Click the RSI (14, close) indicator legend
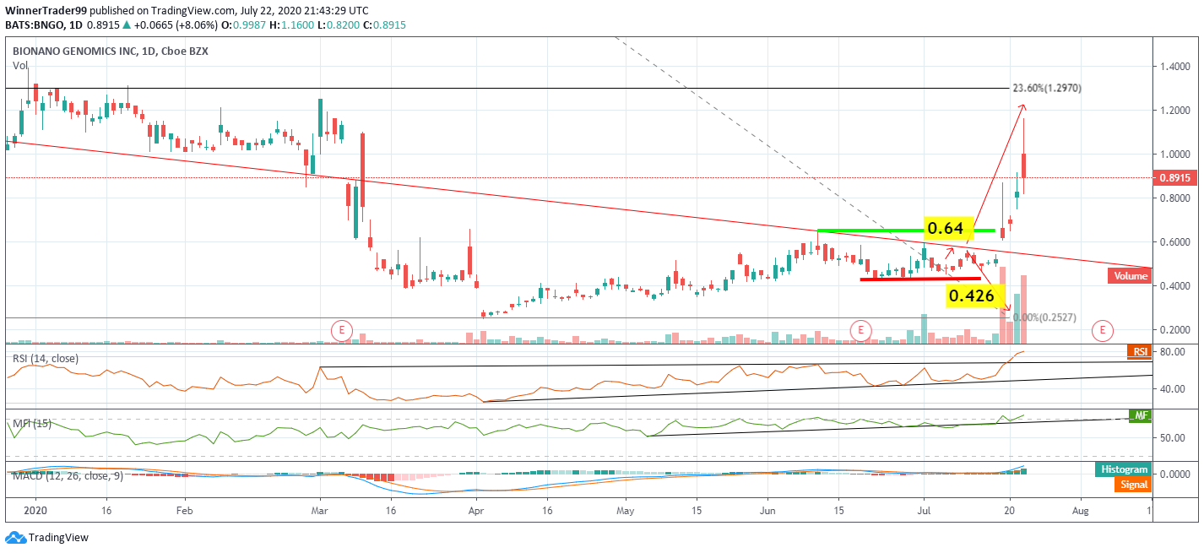 tap(46, 359)
